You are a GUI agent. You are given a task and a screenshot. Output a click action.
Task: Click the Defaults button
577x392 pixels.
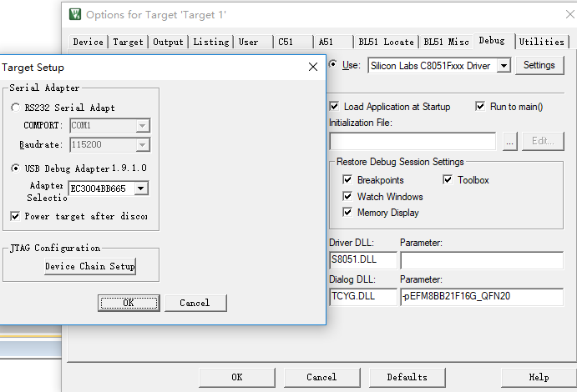pyautogui.click(x=407, y=377)
